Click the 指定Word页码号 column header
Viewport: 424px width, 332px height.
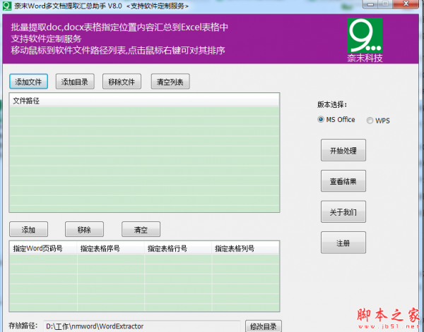click(43, 248)
